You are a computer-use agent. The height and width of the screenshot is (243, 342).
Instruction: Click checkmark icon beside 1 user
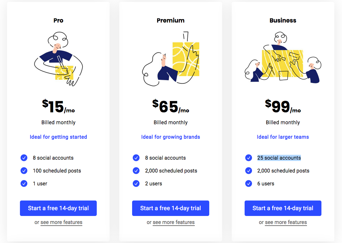(x=24, y=183)
